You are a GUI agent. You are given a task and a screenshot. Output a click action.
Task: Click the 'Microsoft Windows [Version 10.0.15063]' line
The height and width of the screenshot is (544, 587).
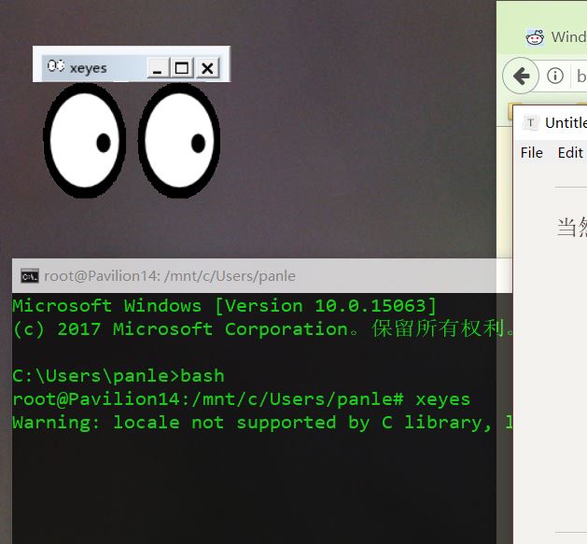tap(225, 306)
